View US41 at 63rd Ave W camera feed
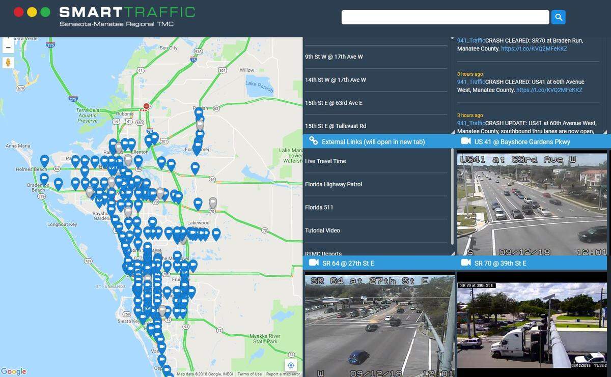 (532, 205)
